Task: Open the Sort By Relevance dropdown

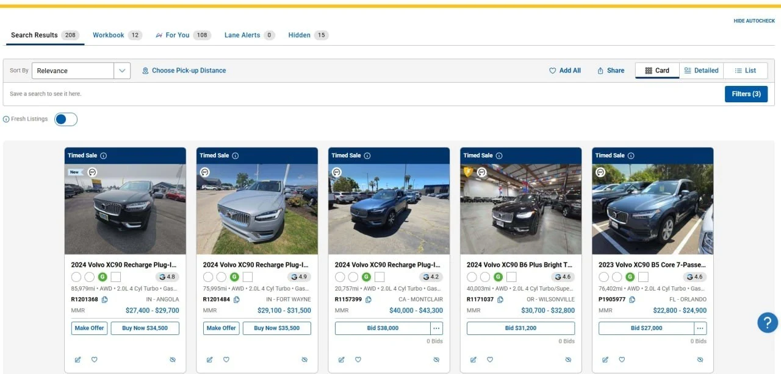Action: point(81,71)
